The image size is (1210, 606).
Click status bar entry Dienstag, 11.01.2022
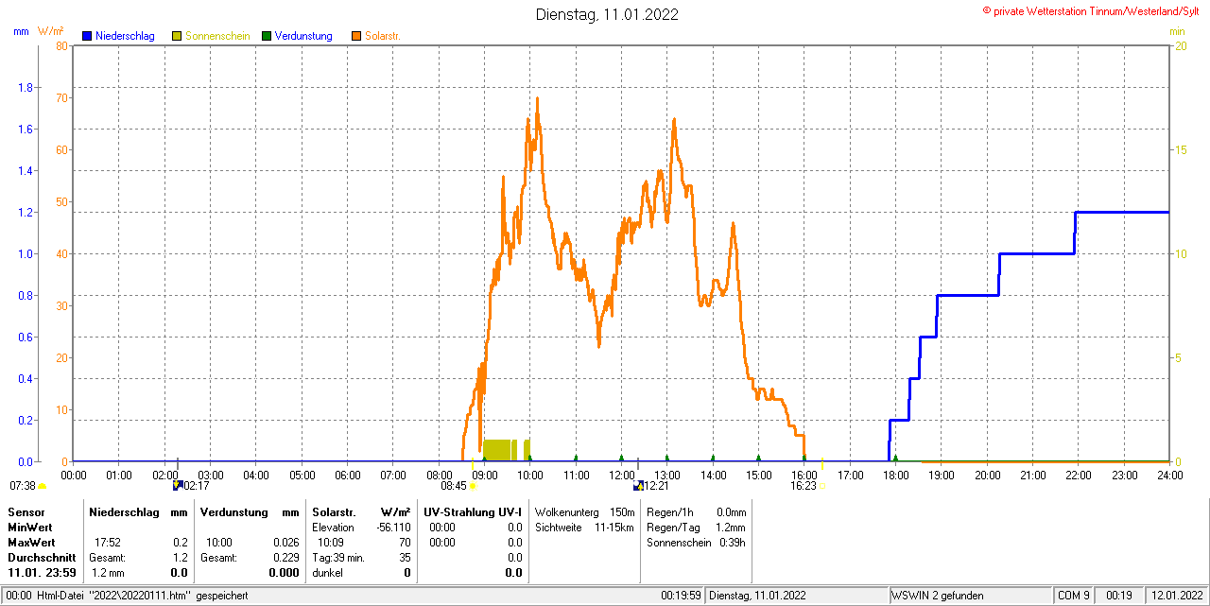click(757, 596)
